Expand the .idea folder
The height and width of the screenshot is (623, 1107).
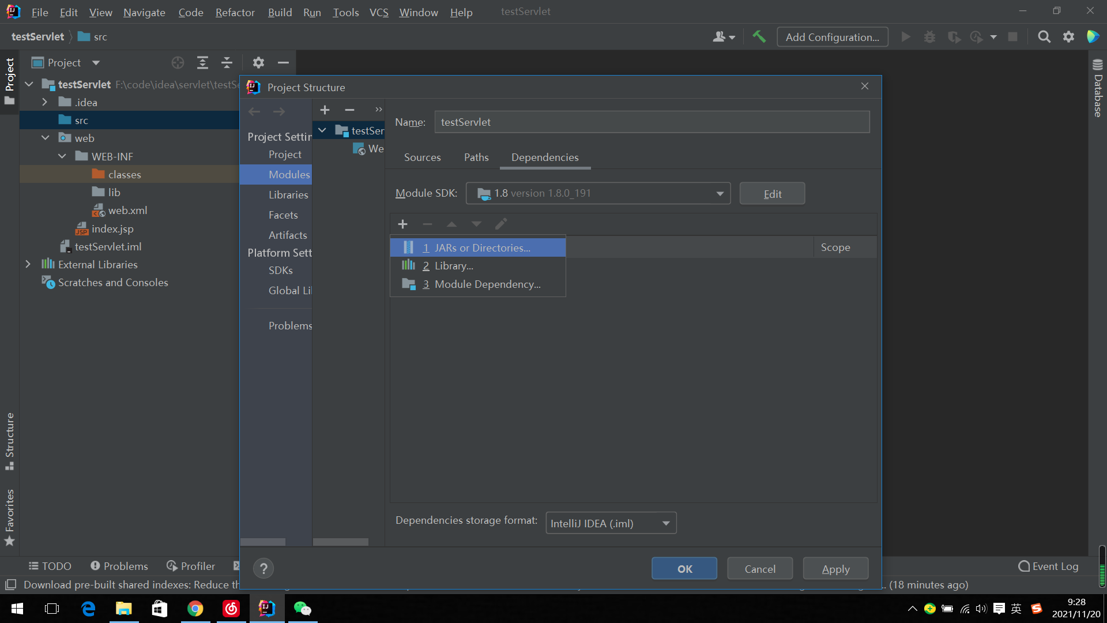pos(45,102)
